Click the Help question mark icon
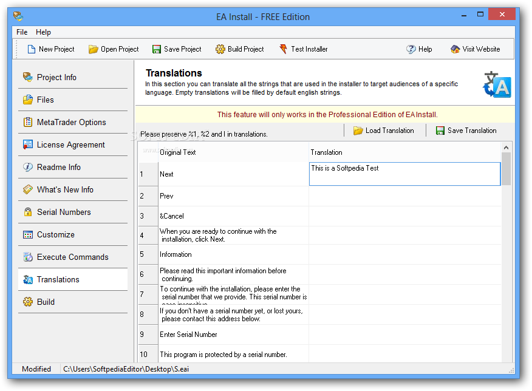Screen dimensions: 532x391 pos(411,50)
